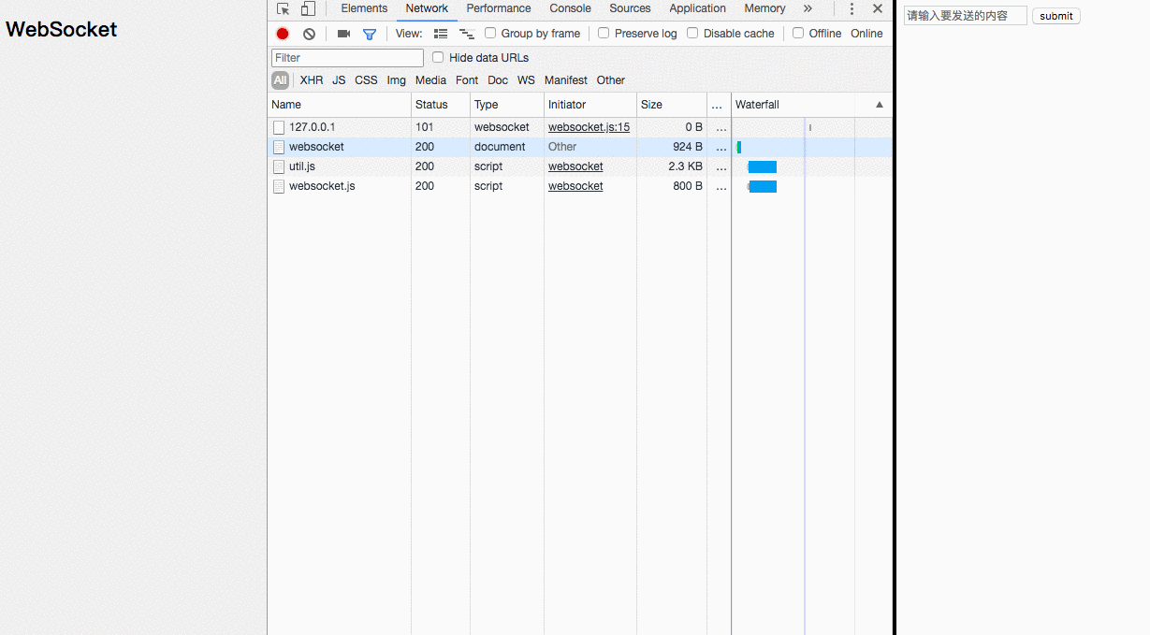The width and height of the screenshot is (1150, 635).
Task: Open websocket.js:15 initiator link
Action: 589,127
